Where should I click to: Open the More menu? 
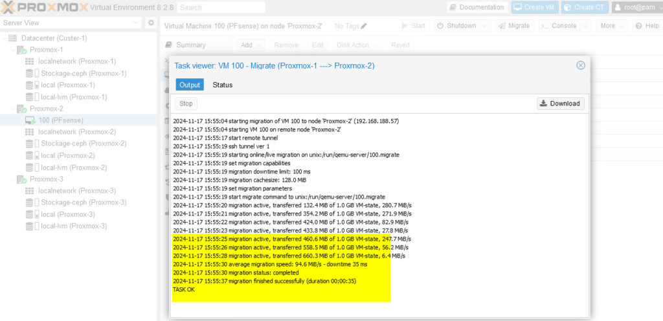point(611,26)
